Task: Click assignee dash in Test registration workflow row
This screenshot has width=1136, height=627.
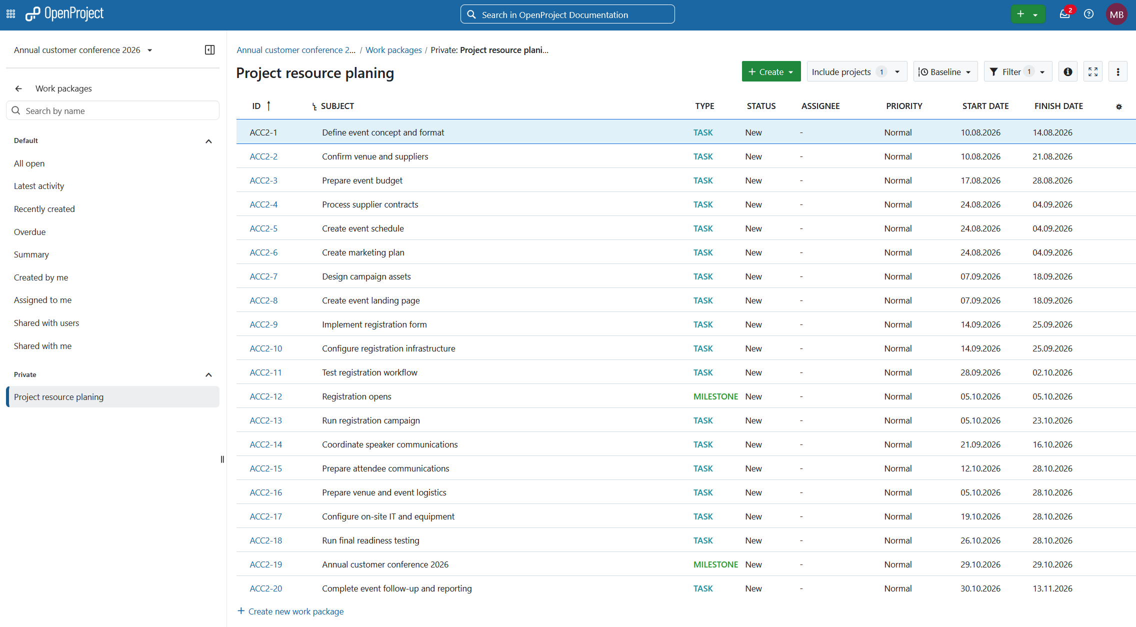Action: click(x=801, y=372)
